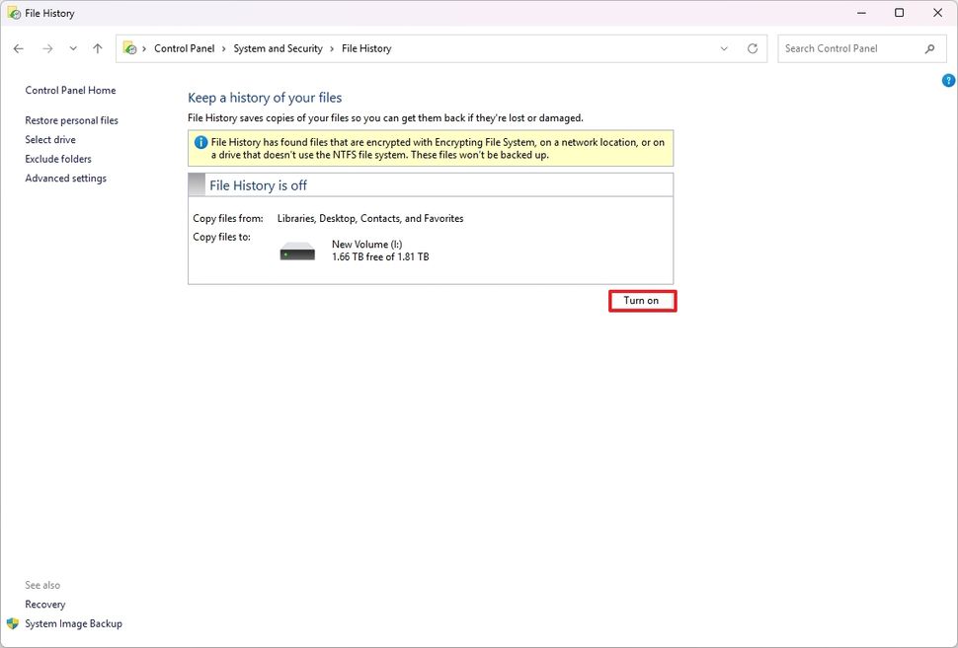The image size is (958, 648).
Task: Click the forward navigation arrow
Action: point(46,47)
